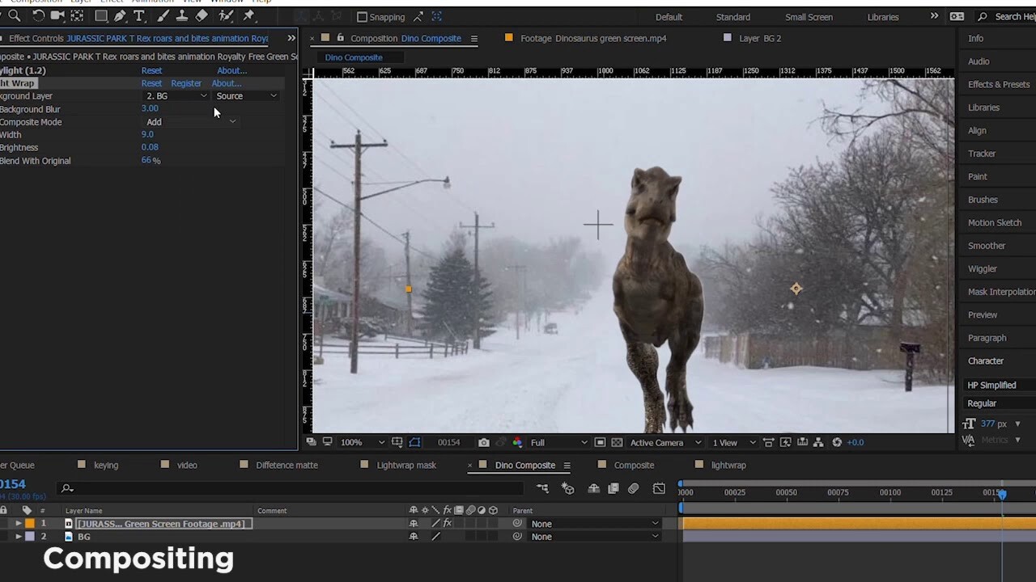Open the magnification ratio dropdown
Screen dimensions: 1036x582
tap(359, 442)
